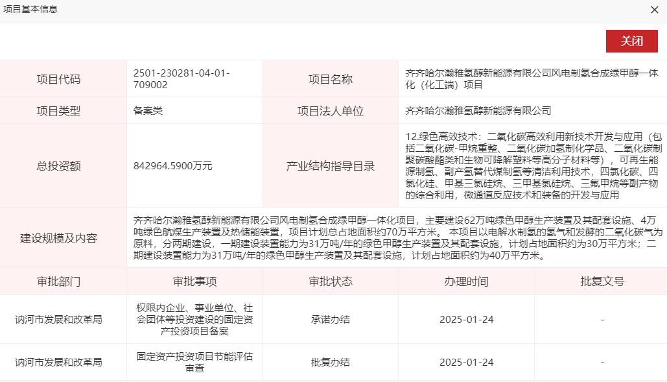Click the 12.绿色高效技术 catalog description text
667x382 pixels.
pyautogui.click(x=531, y=165)
